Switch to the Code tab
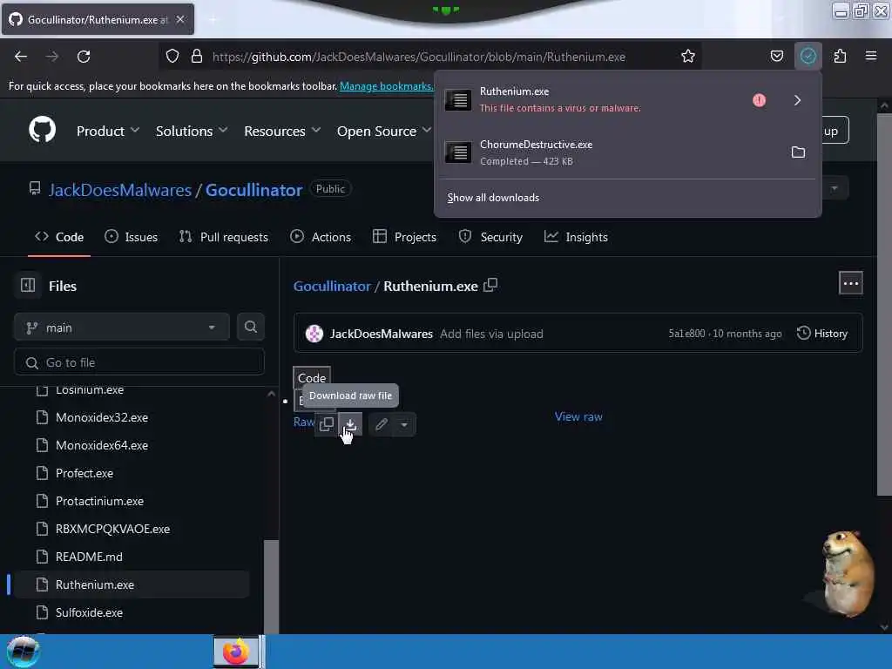The image size is (892, 669). tap(59, 237)
